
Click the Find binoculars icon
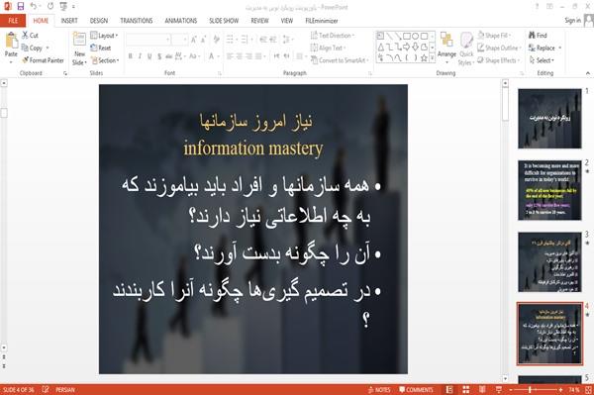tap(532, 36)
